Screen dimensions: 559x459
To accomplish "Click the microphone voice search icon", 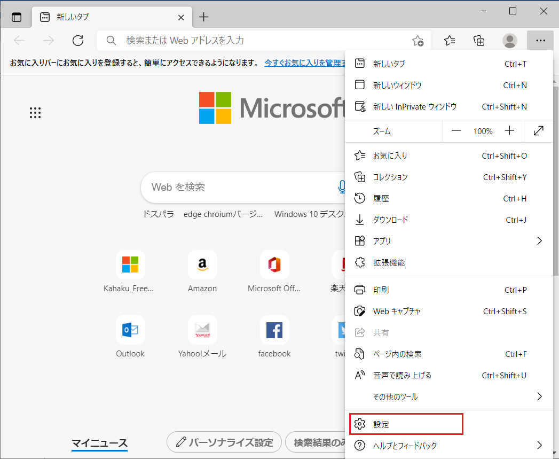I will tap(342, 186).
